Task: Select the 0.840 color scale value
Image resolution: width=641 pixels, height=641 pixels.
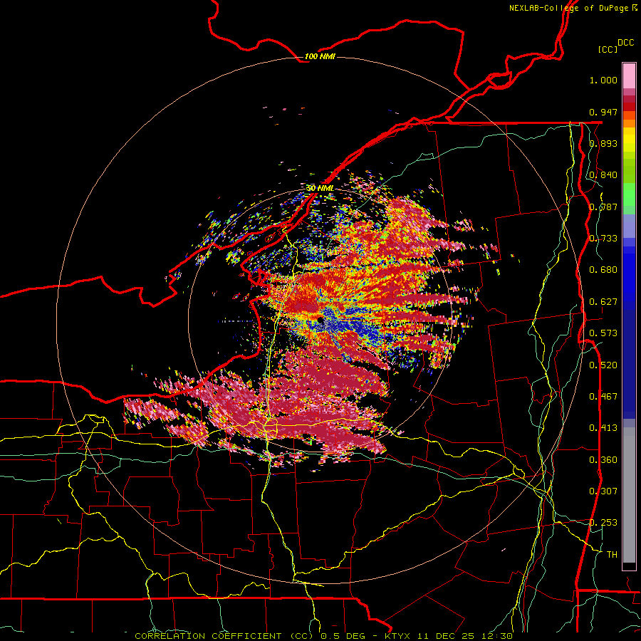Action: [x=603, y=175]
